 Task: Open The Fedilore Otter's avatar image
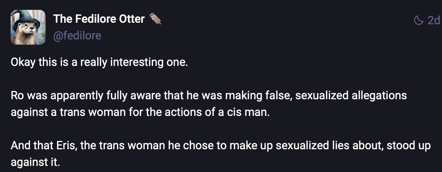(x=28, y=27)
